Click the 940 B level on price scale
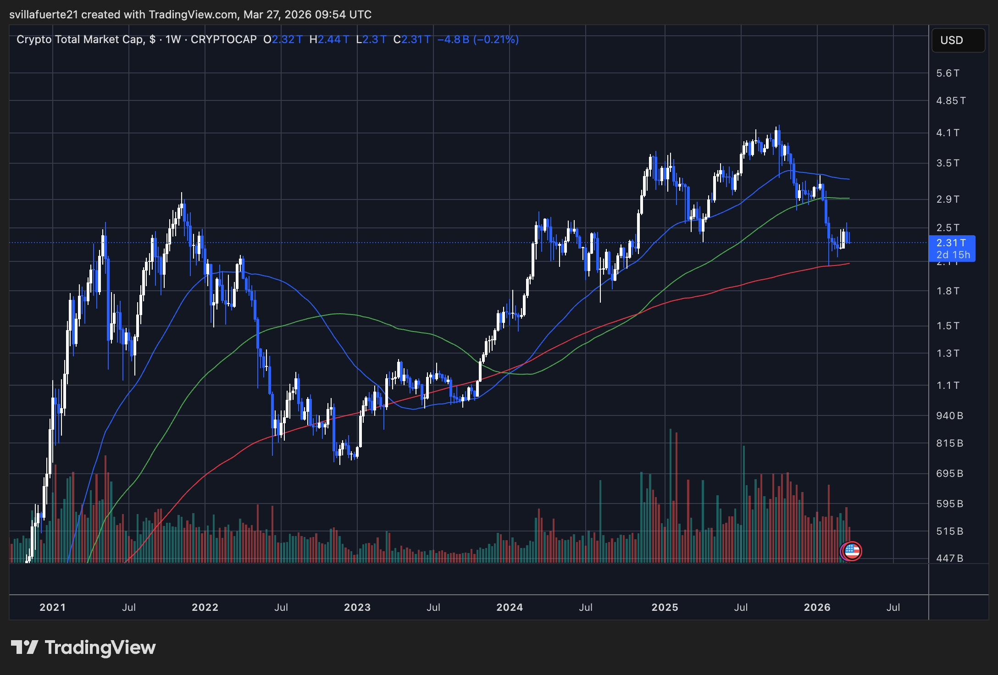The height and width of the screenshot is (675, 998). point(949,416)
